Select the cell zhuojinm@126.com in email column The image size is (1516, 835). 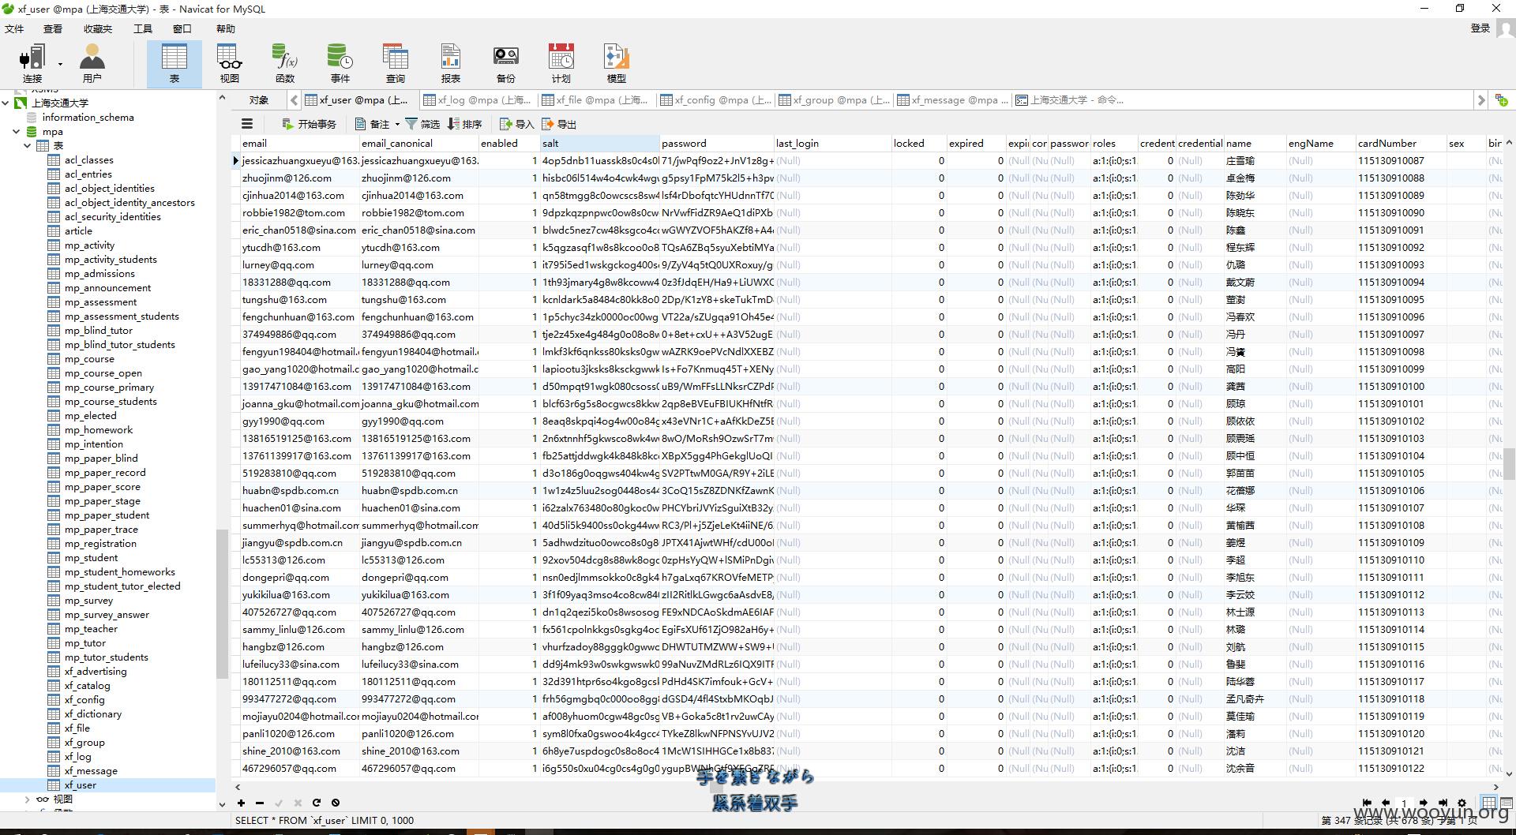pos(299,178)
